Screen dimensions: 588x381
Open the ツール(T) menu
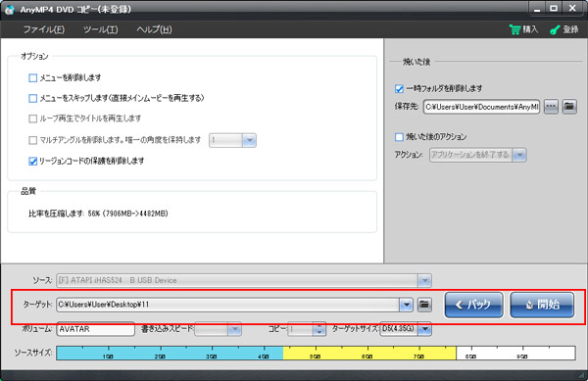click(101, 29)
